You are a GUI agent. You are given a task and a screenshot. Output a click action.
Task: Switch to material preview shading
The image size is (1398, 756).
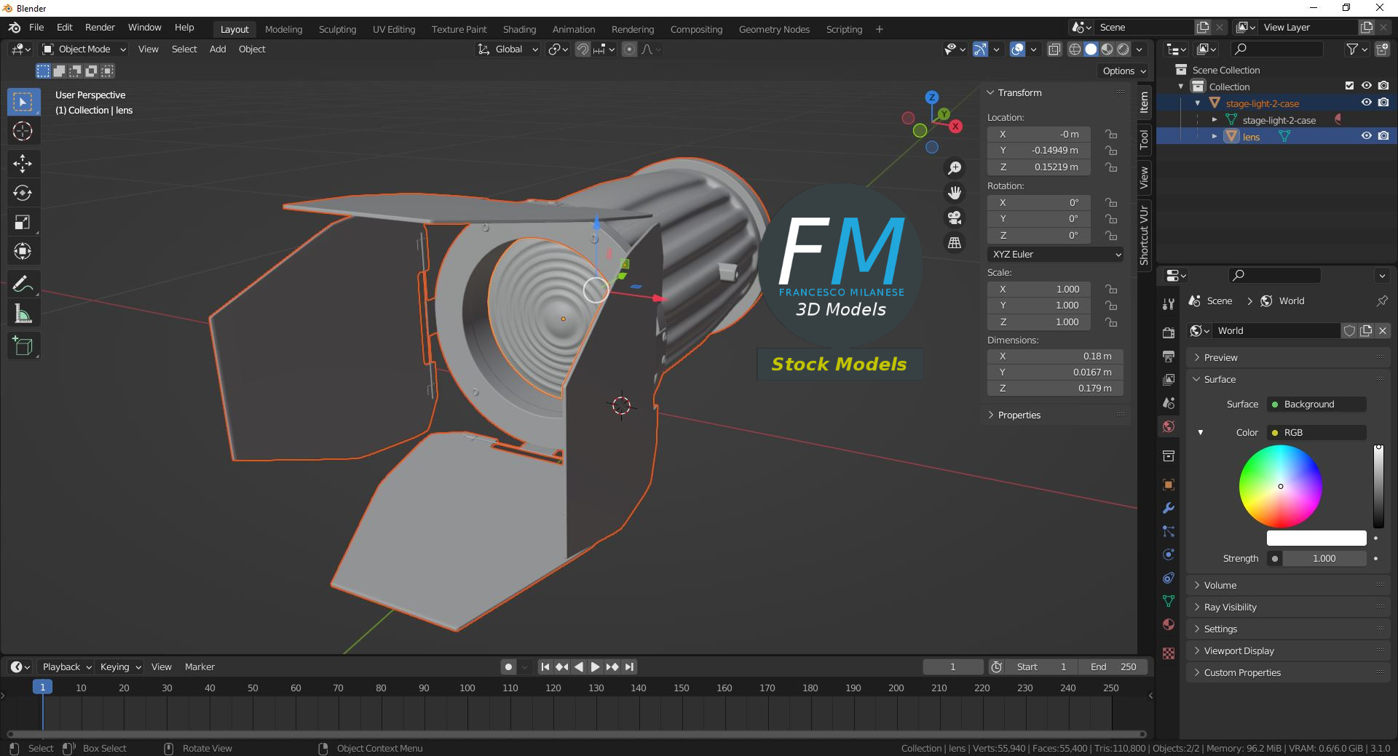click(x=1107, y=49)
